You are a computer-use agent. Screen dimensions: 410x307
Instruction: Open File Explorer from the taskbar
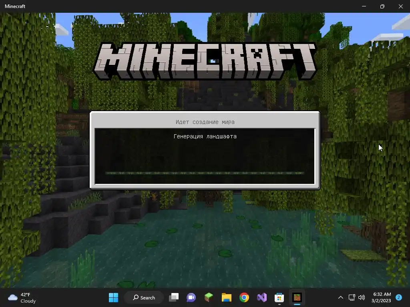coord(227,297)
